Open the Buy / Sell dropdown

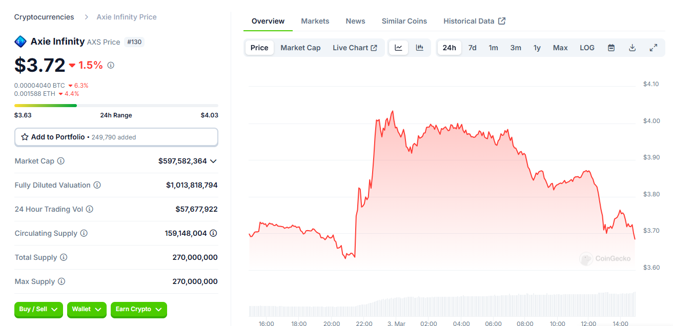click(x=38, y=310)
